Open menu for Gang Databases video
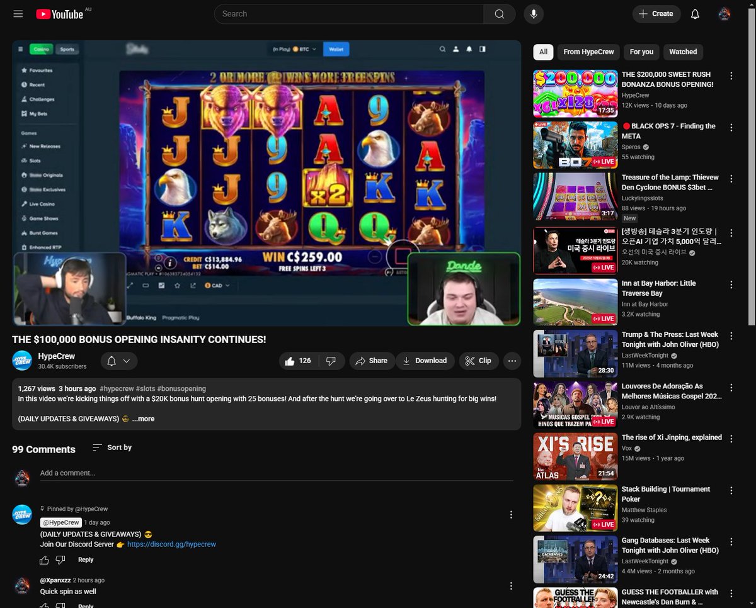The height and width of the screenshot is (608, 756). [x=731, y=542]
